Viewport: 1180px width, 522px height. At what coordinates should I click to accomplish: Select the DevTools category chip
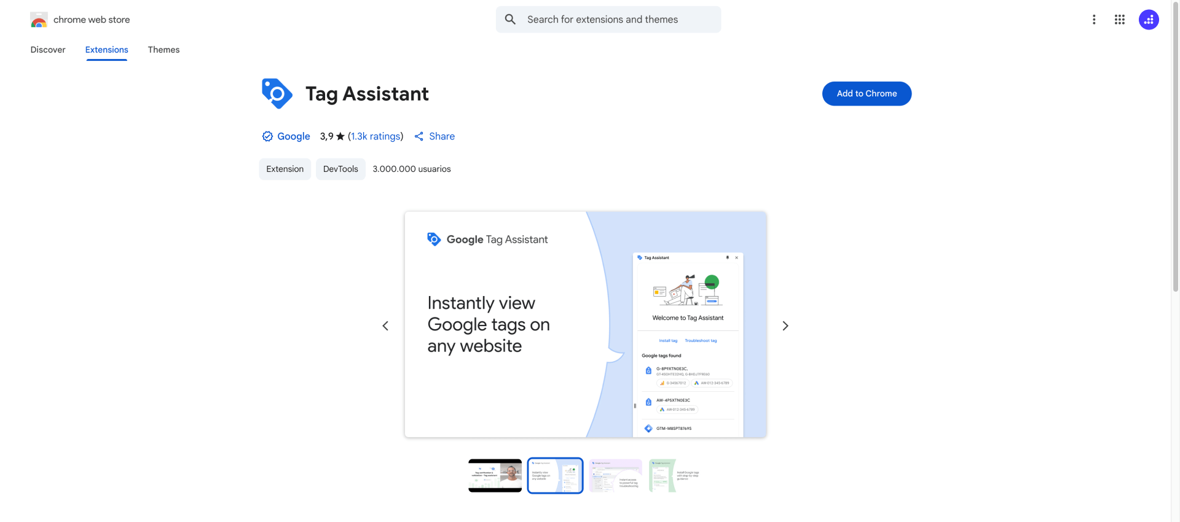[x=340, y=169]
